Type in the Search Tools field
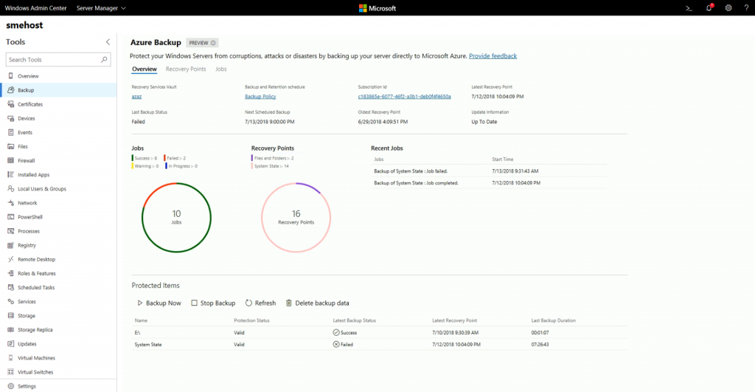 pos(52,60)
